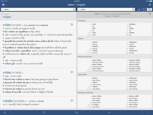153x115 pixels.
Task: Adjust font size with the AA icon
Action: pos(139,9)
